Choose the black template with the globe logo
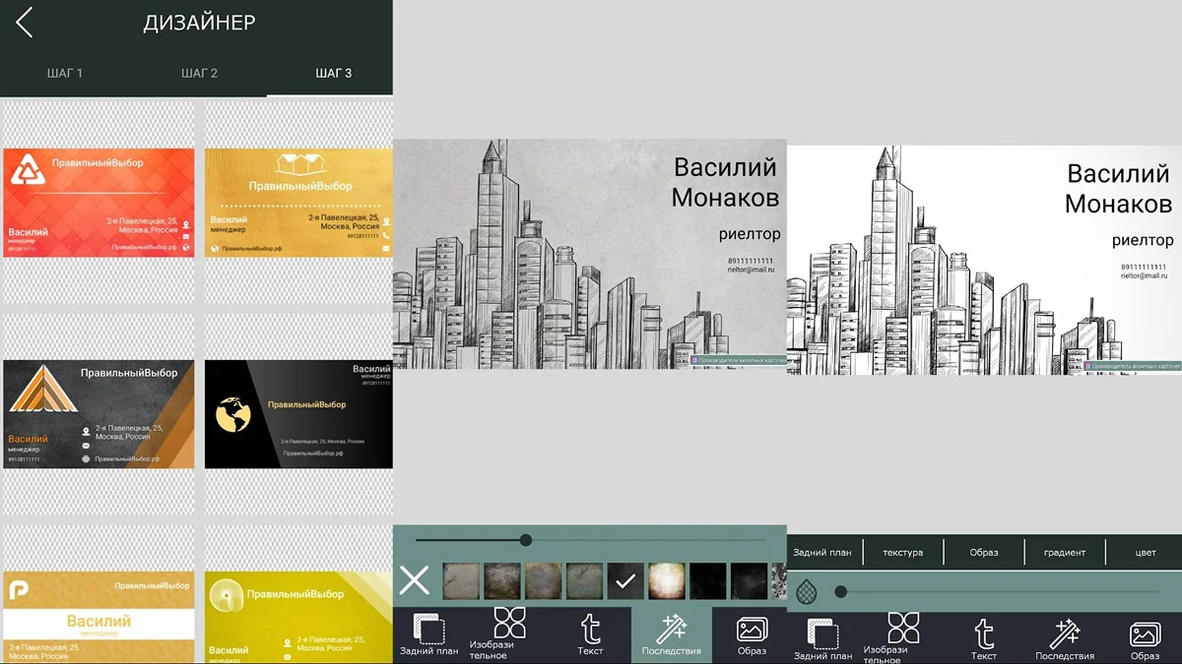1182x664 pixels. [x=298, y=414]
